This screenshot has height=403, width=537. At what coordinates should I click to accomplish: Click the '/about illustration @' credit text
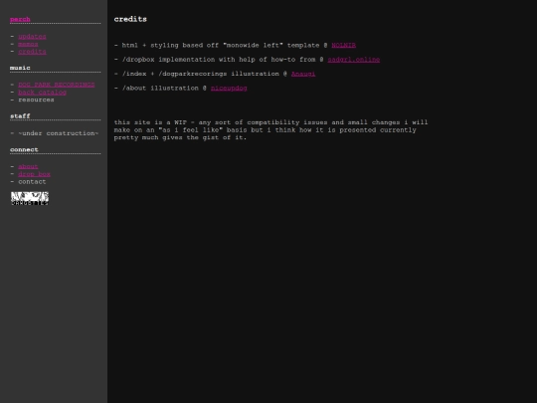(x=160, y=89)
